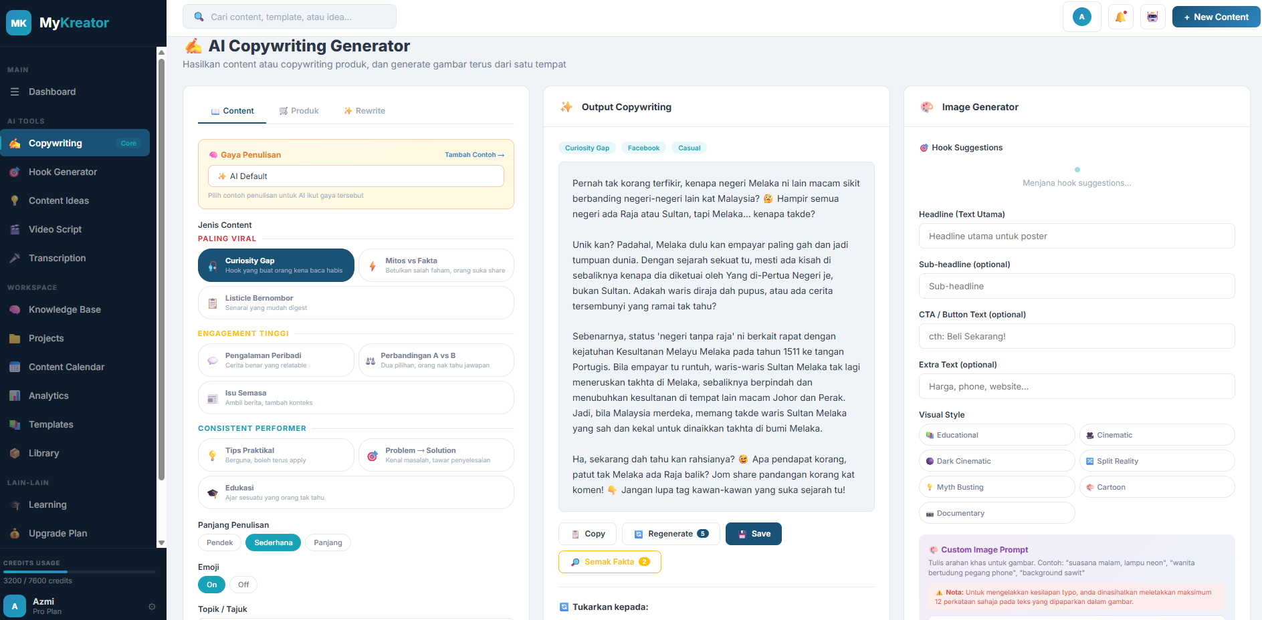Viewport: 1262px width, 620px height.
Task: Turn emoji Off
Action: [x=243, y=585]
